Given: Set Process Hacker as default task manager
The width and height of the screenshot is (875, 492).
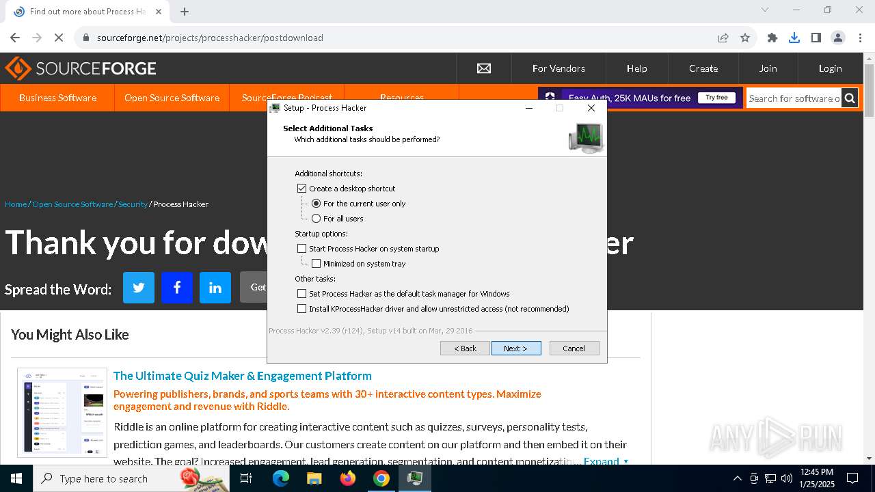Looking at the screenshot, I should [x=302, y=294].
